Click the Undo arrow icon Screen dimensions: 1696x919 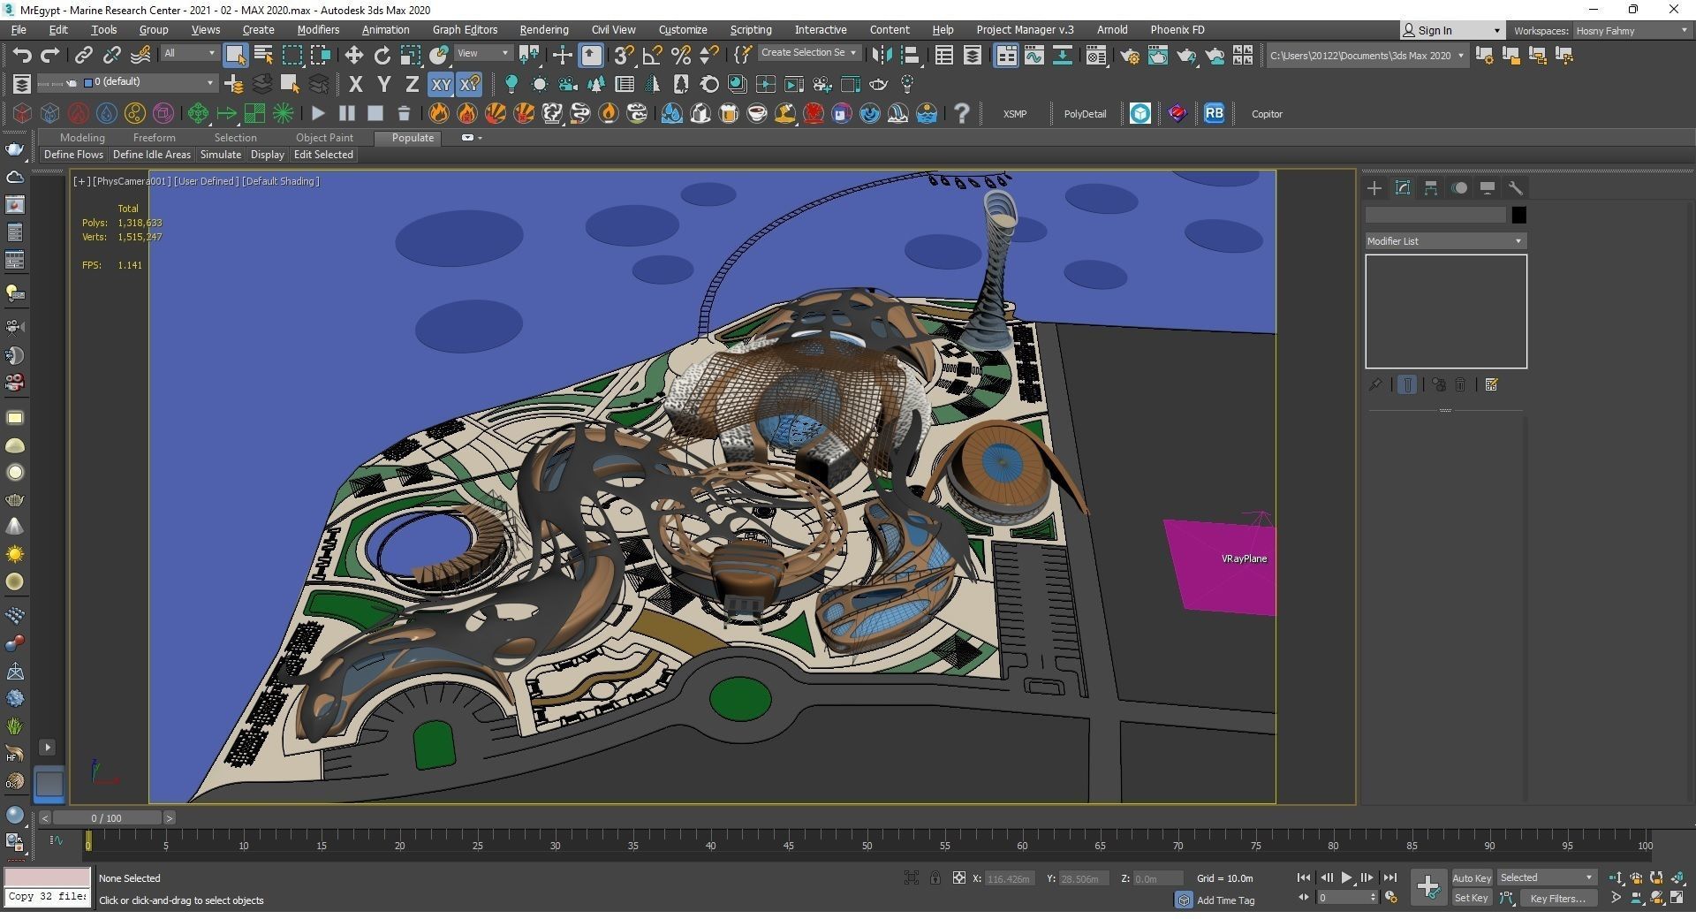(21, 56)
